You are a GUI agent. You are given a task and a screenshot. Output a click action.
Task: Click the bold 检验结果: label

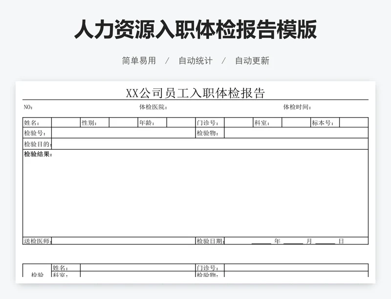pos(38,154)
